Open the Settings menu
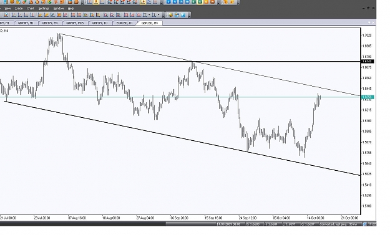The height and width of the screenshot is (235, 390). coord(44,9)
